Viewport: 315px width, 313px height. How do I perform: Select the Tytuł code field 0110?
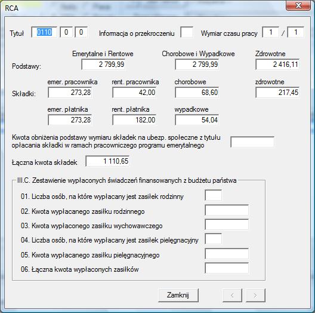tap(44, 32)
